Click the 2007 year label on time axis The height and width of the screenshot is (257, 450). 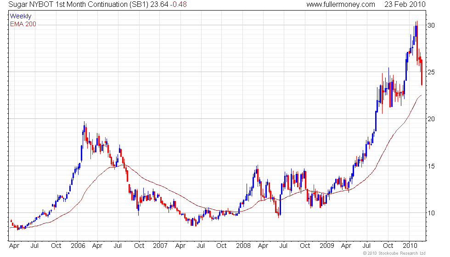[x=160, y=246]
